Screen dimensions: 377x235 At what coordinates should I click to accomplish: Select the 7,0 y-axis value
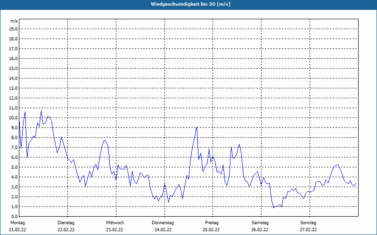pos(15,147)
